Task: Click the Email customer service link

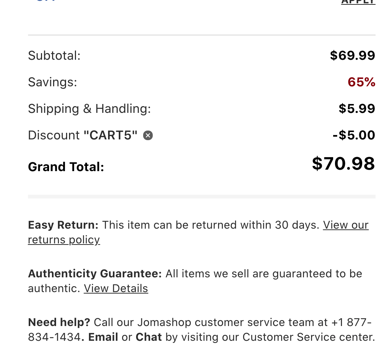Action: [x=103, y=337]
